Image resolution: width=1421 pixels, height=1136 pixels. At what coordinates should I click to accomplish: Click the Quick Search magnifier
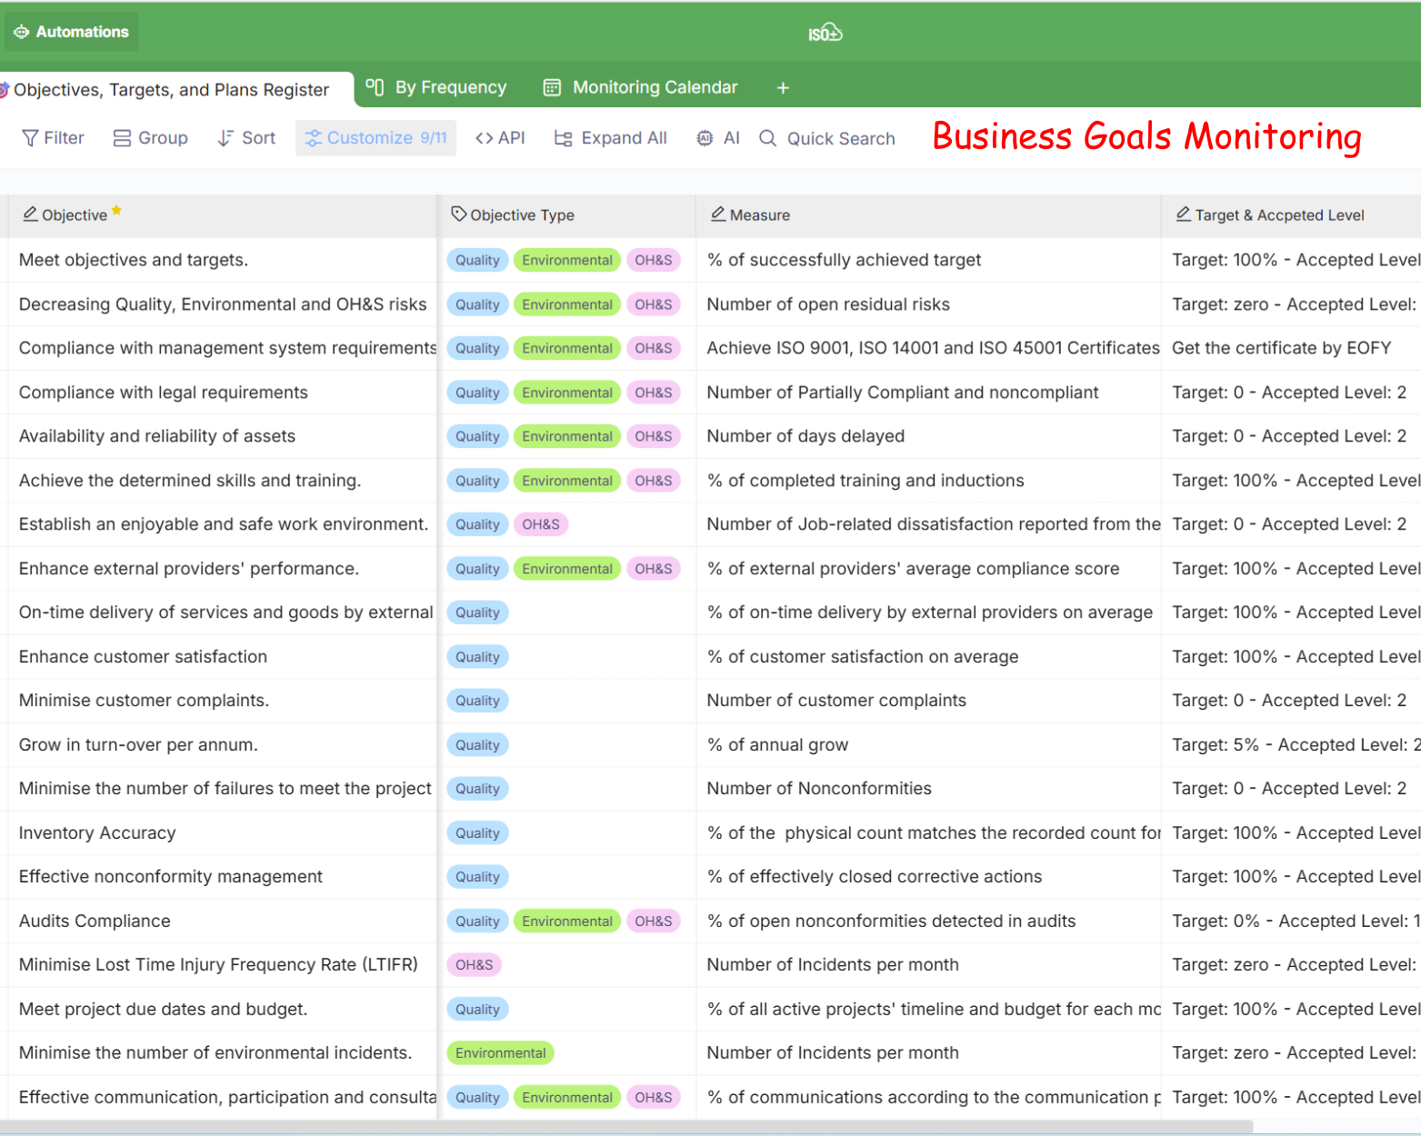pyautogui.click(x=768, y=138)
